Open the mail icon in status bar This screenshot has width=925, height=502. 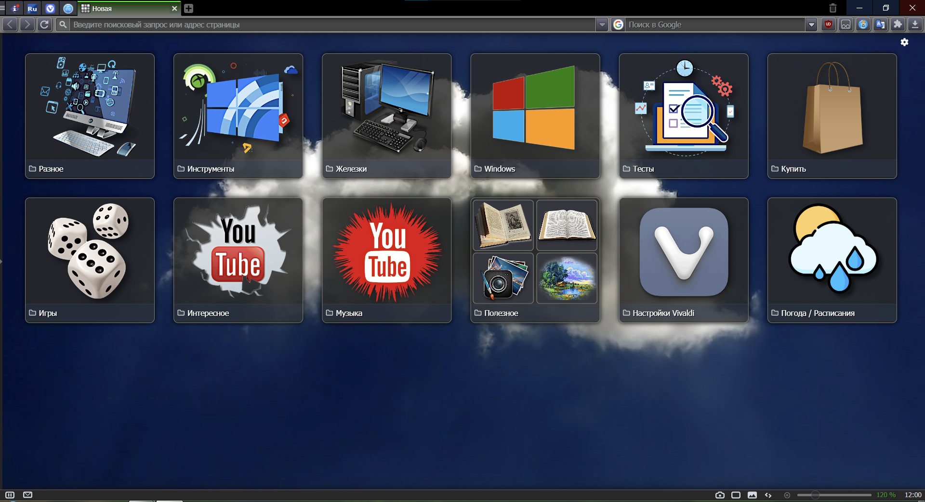click(28, 495)
